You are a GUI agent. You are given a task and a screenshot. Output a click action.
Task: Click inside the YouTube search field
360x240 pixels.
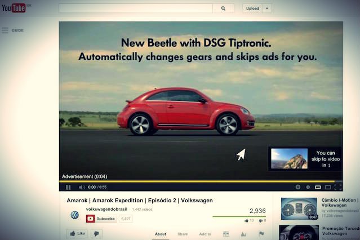tap(135, 8)
